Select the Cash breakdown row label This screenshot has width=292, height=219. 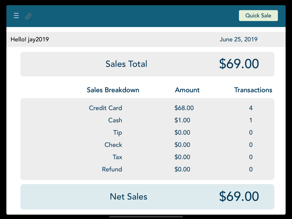click(x=115, y=120)
